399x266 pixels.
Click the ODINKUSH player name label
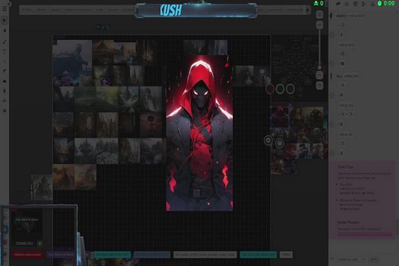[25, 243]
